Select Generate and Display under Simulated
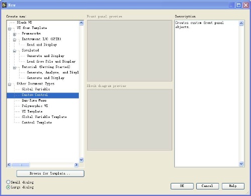The width and height of the screenshot is (251, 196). point(46,55)
